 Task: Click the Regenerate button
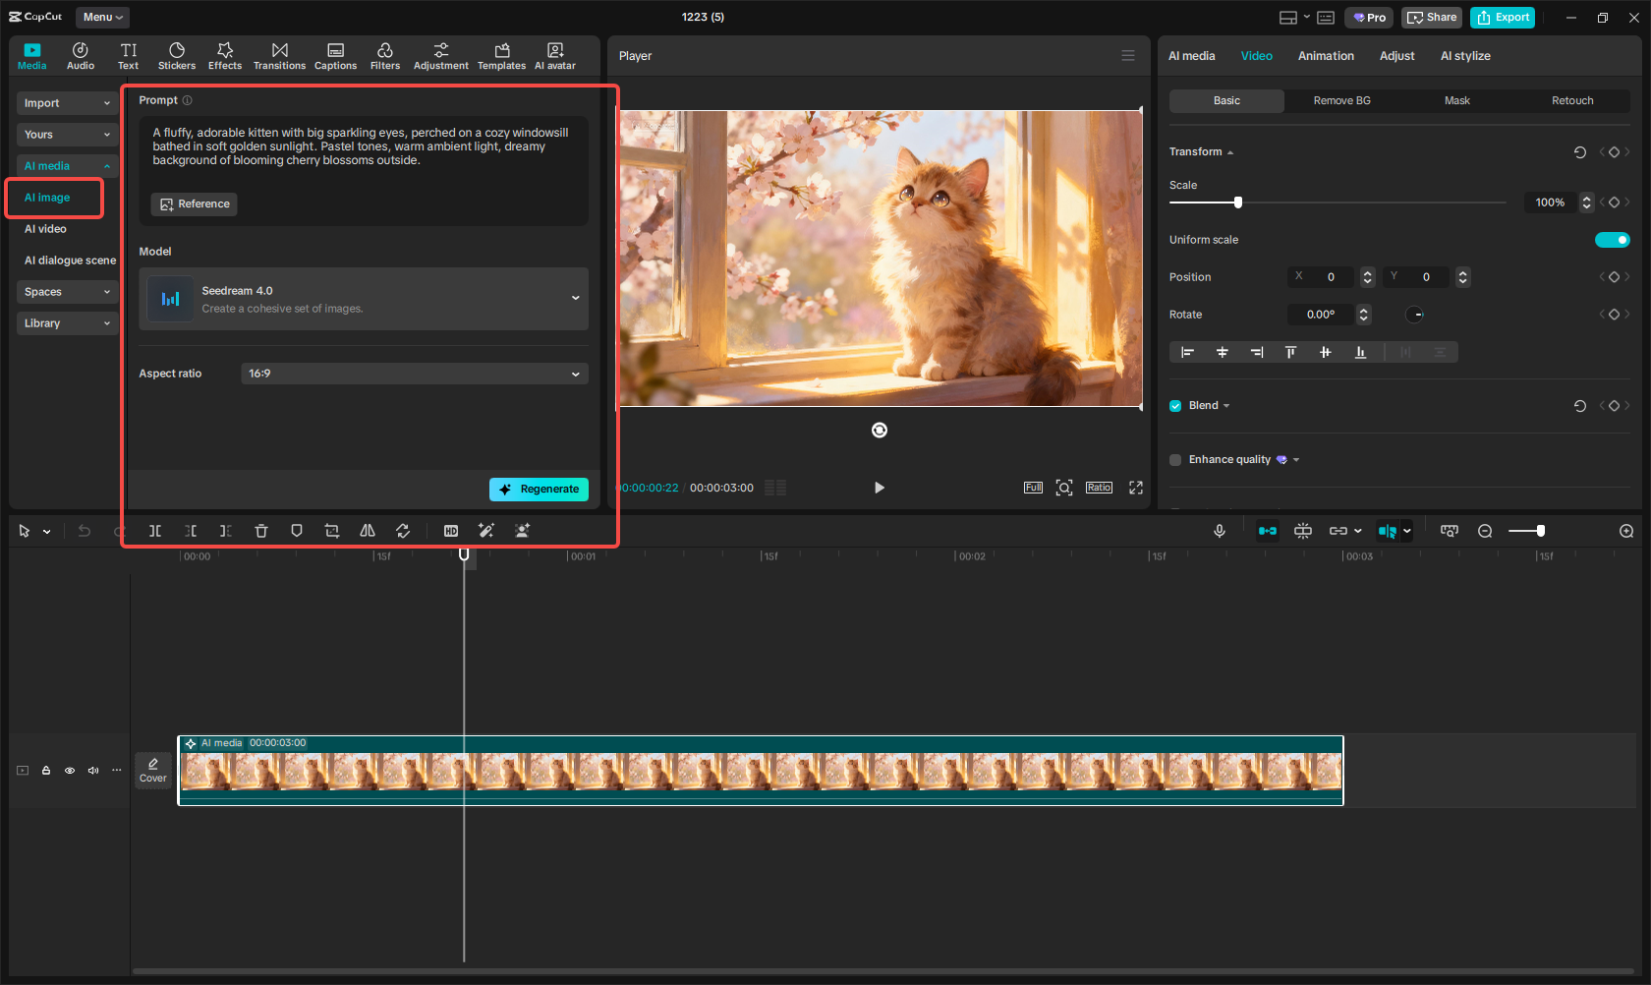click(x=539, y=490)
